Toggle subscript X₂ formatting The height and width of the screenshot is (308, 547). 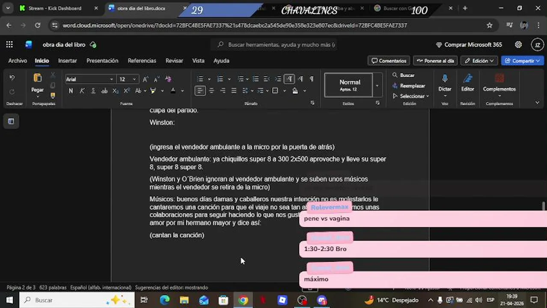(116, 91)
